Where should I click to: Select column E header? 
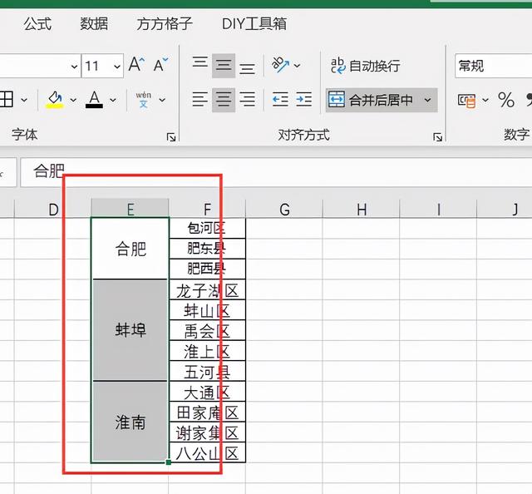(131, 209)
